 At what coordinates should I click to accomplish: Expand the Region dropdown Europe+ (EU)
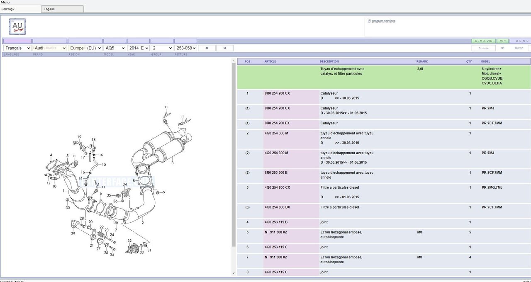click(85, 48)
